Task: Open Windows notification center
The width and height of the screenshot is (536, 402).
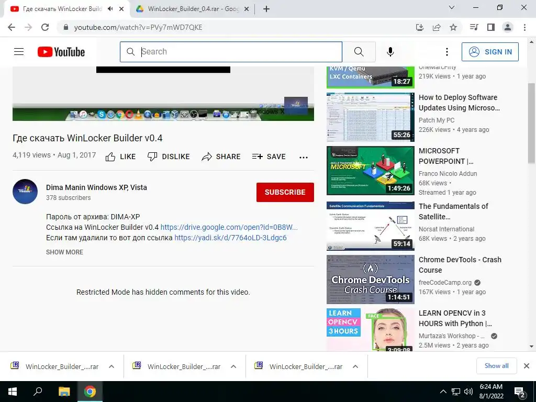Action: tap(520, 393)
